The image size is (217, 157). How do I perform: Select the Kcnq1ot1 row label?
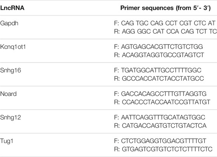[13, 47]
